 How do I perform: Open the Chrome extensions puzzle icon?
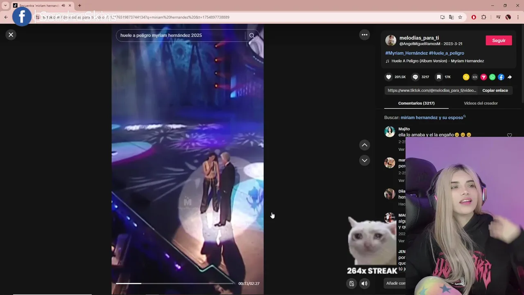484,17
